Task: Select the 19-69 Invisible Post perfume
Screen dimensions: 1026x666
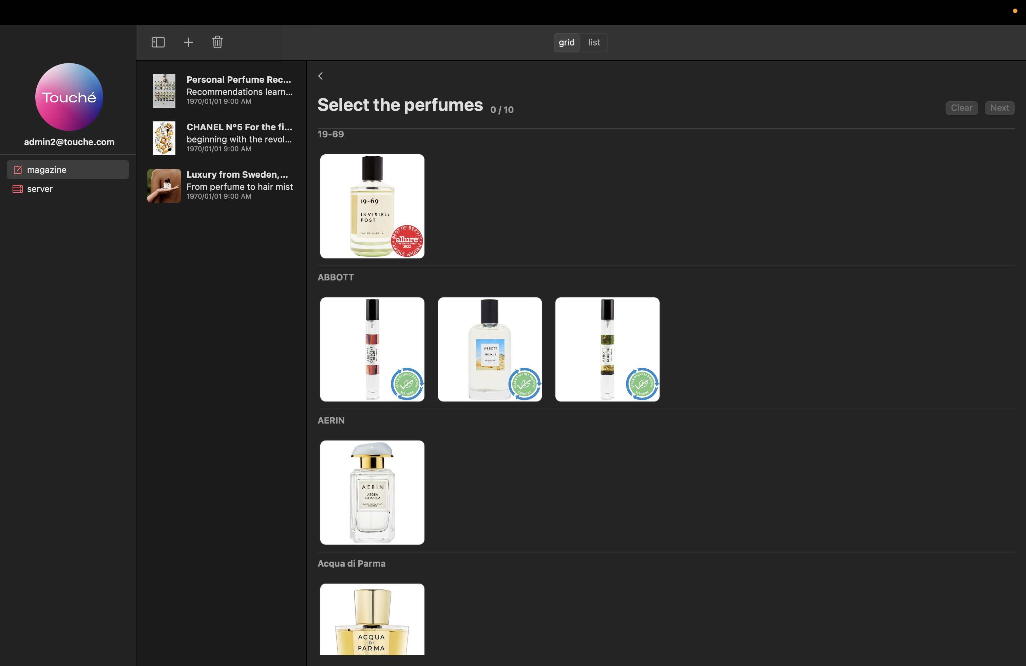Action: (x=372, y=206)
